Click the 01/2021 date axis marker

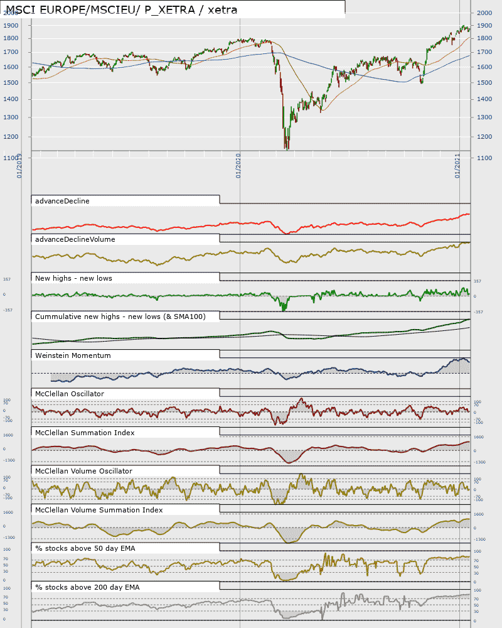457,165
